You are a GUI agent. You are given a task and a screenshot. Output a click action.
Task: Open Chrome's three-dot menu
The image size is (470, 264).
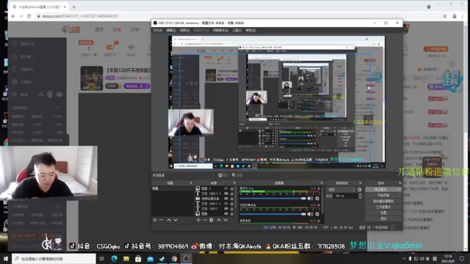tap(462, 16)
